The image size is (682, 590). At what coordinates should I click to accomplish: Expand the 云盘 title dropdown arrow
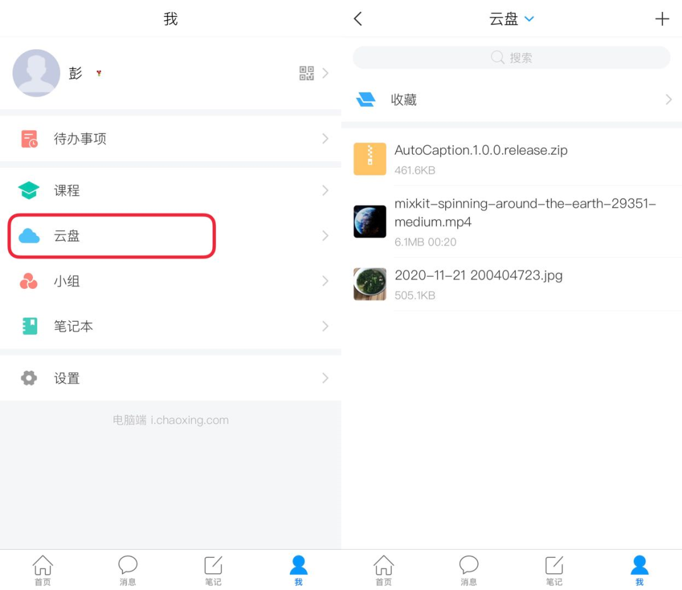click(529, 19)
